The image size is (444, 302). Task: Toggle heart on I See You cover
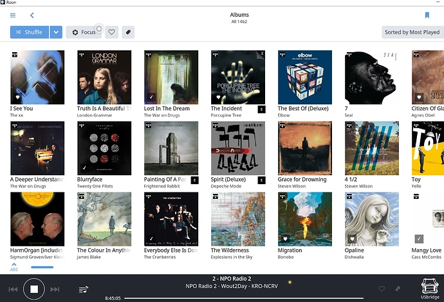[x=17, y=97]
